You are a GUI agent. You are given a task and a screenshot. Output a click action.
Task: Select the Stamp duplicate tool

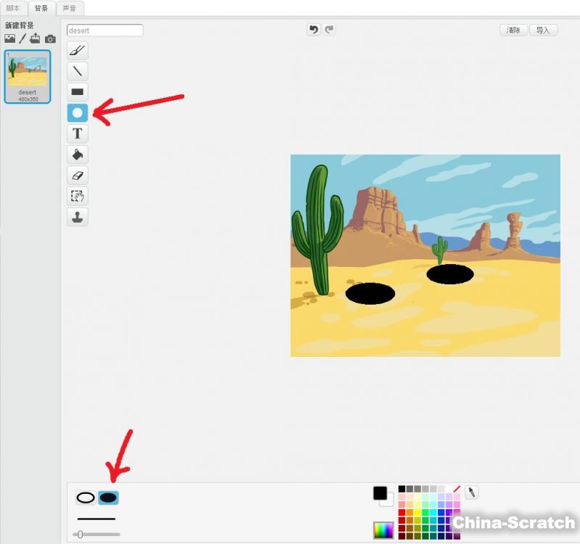pos(78,217)
